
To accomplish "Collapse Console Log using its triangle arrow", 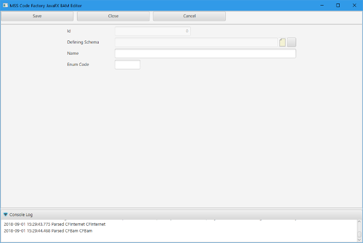I will point(6,215).
